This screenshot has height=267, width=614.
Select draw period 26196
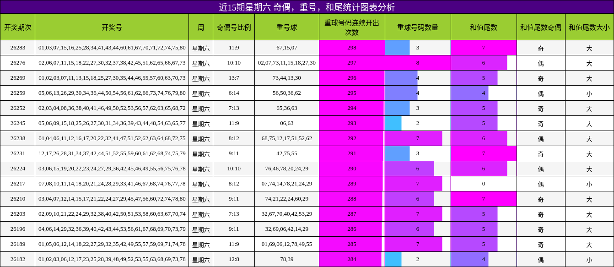coord(17,229)
